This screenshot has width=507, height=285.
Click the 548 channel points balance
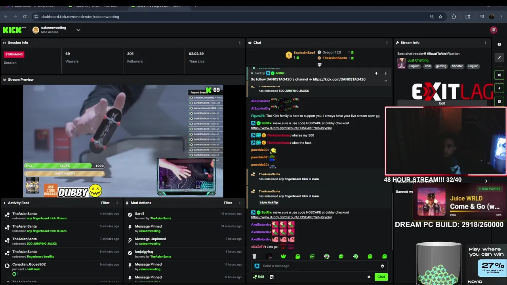[x=258, y=277]
